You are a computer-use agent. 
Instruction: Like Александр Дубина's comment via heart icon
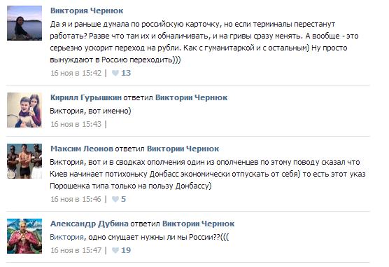click(x=115, y=250)
